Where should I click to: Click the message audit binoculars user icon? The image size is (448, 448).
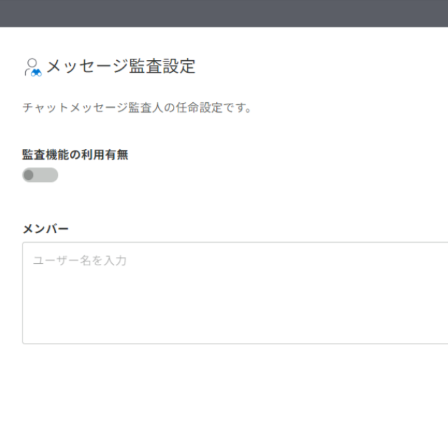(33, 67)
